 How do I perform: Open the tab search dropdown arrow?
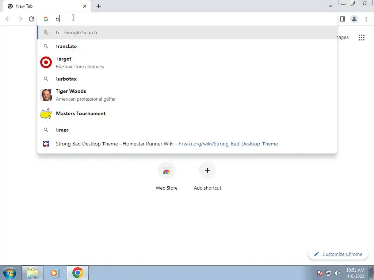pos(330,6)
